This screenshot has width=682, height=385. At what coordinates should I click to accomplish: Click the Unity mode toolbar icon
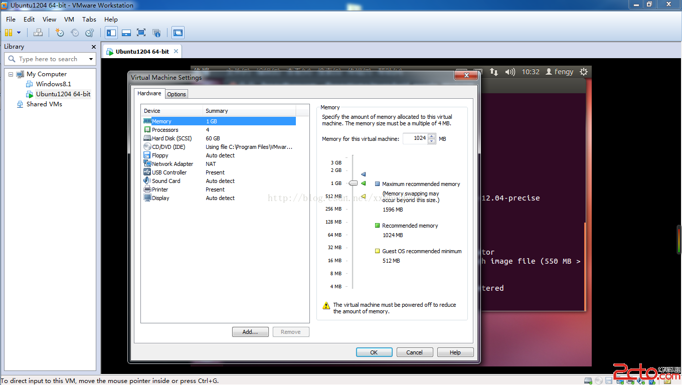click(156, 33)
